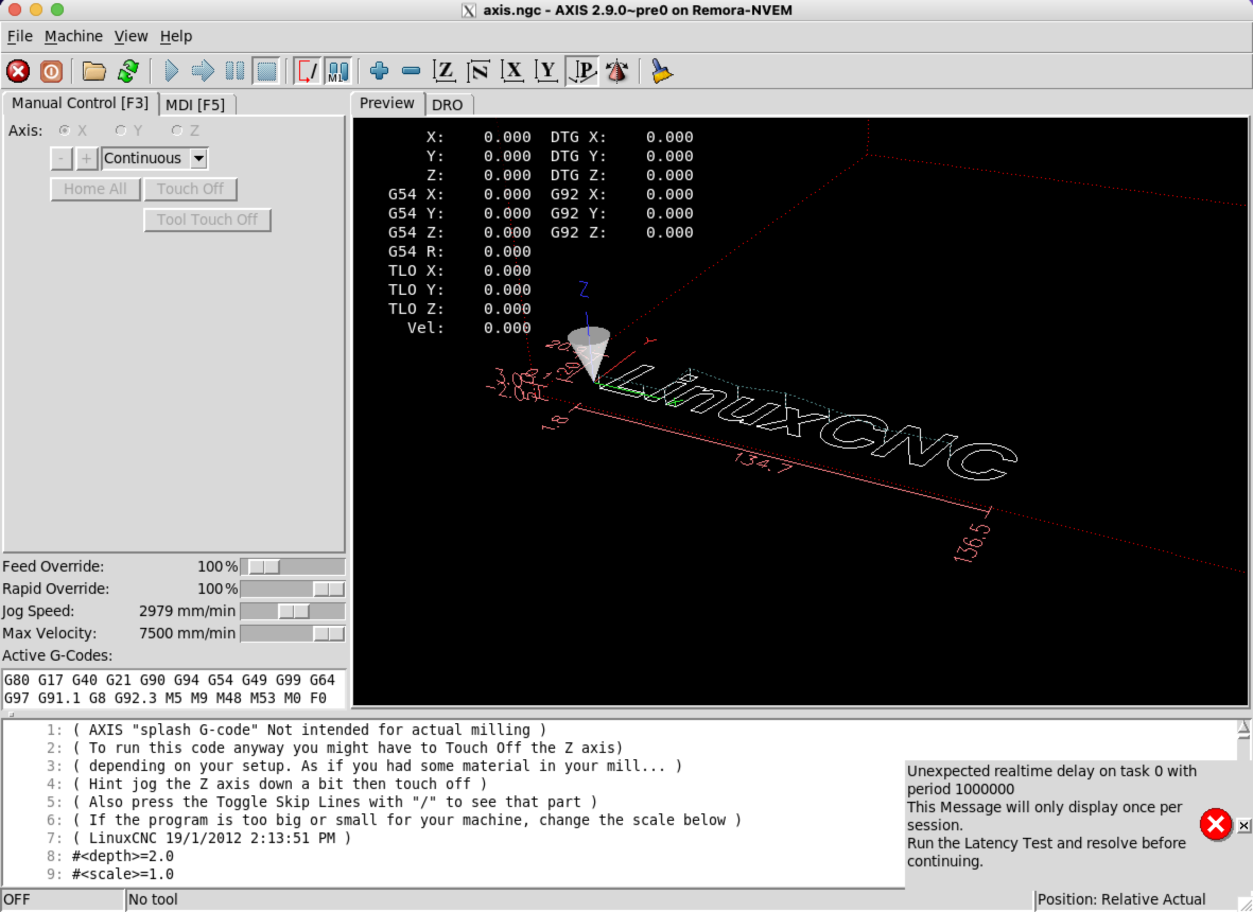The image size is (1253, 912).
Task: Click the Home All button
Action: (95, 189)
